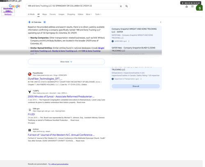This screenshot has width=205, height=167.
Task: Switch to Maps tab
Action: pos(45,14)
